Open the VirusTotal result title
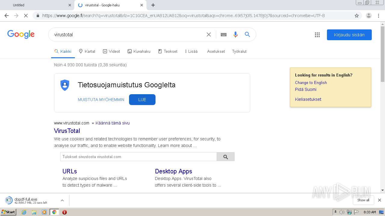The image size is (385, 216). [67, 131]
